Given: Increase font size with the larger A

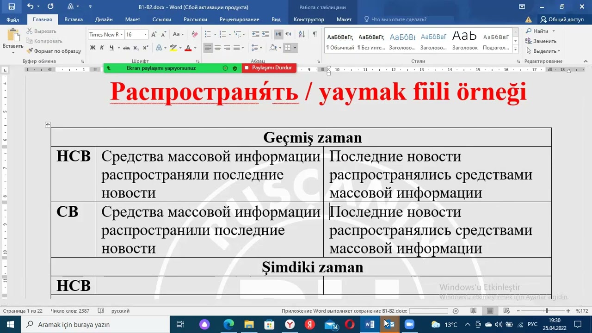Looking at the screenshot, I should coord(154,35).
